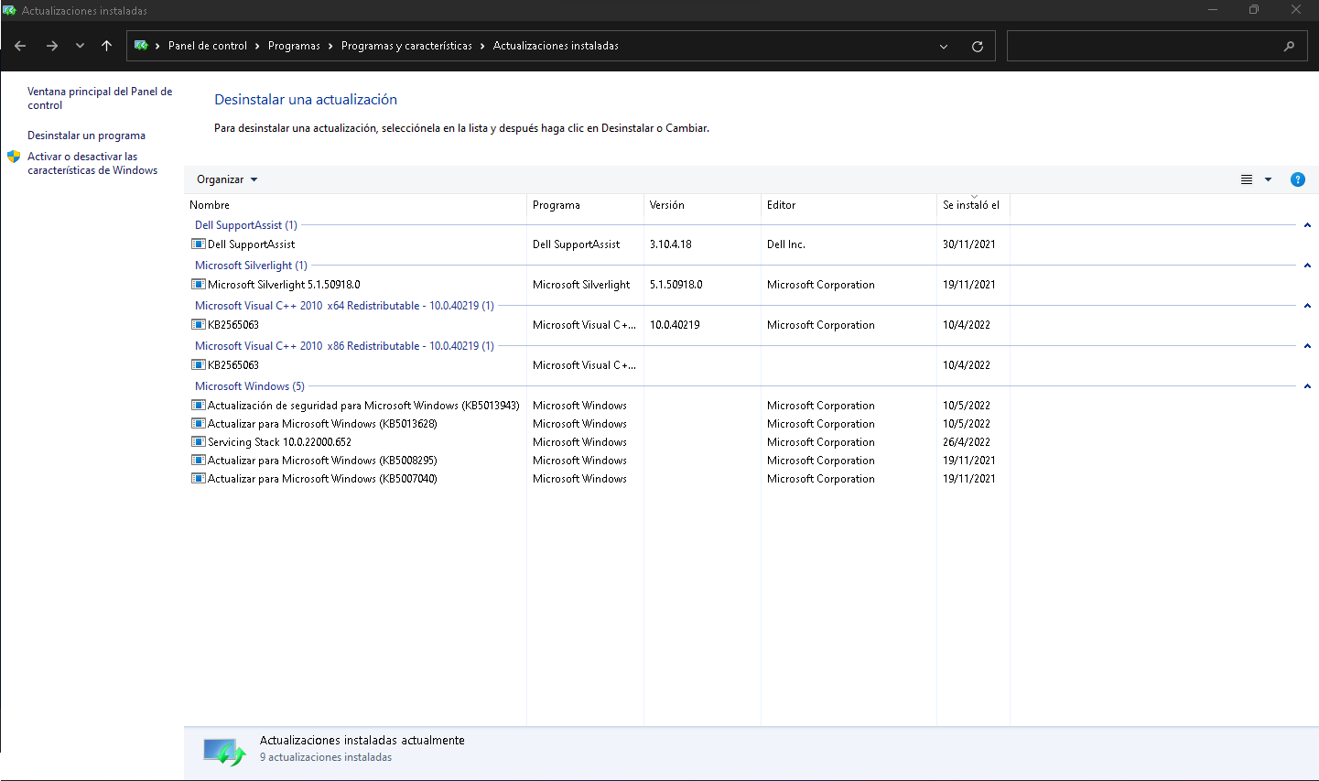Open Programas y características breadcrumb
The image size is (1319, 781).
406,46
